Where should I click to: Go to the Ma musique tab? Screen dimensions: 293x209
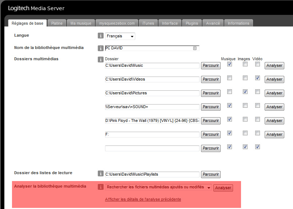pyautogui.click(x=81, y=23)
